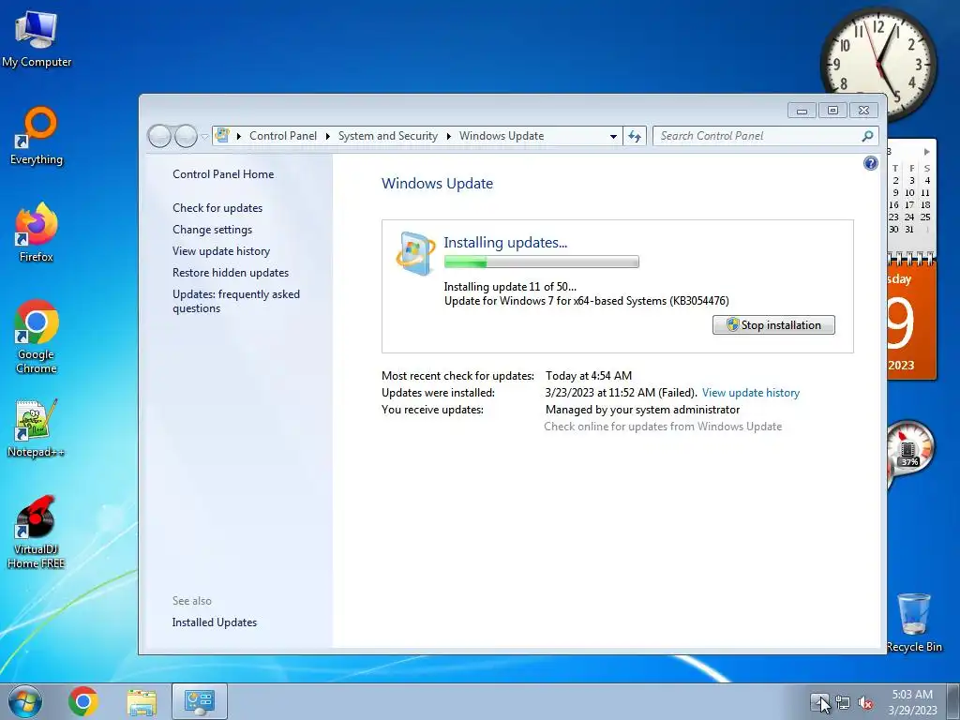Click Stop installation button
960x720 pixels.
coord(773,325)
